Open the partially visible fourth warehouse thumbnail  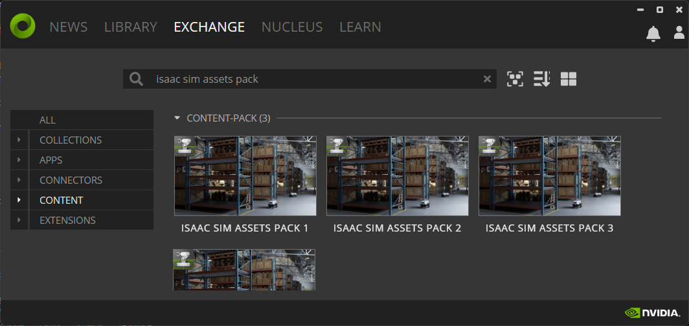point(244,269)
